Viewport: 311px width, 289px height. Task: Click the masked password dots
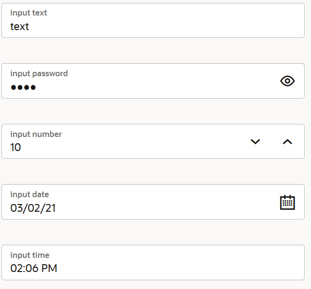[23, 88]
